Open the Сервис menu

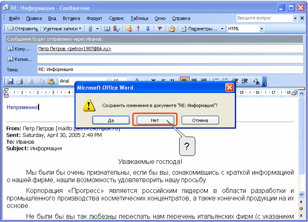(x=116, y=18)
